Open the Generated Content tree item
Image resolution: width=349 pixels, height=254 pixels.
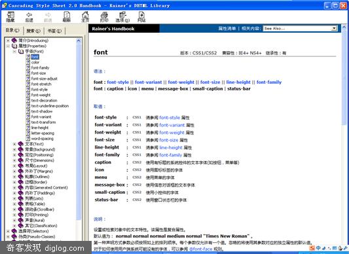46,188
